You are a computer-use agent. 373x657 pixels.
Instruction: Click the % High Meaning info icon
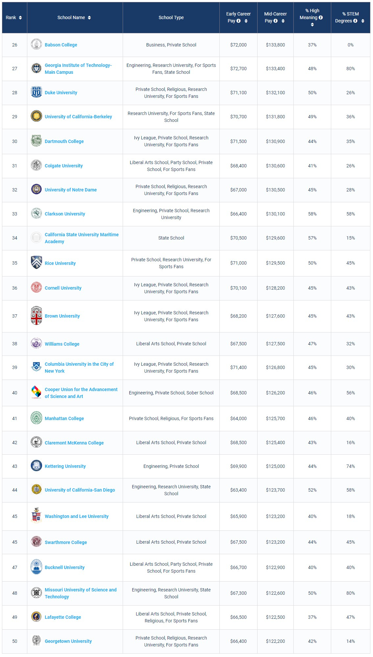pyautogui.click(x=321, y=17)
